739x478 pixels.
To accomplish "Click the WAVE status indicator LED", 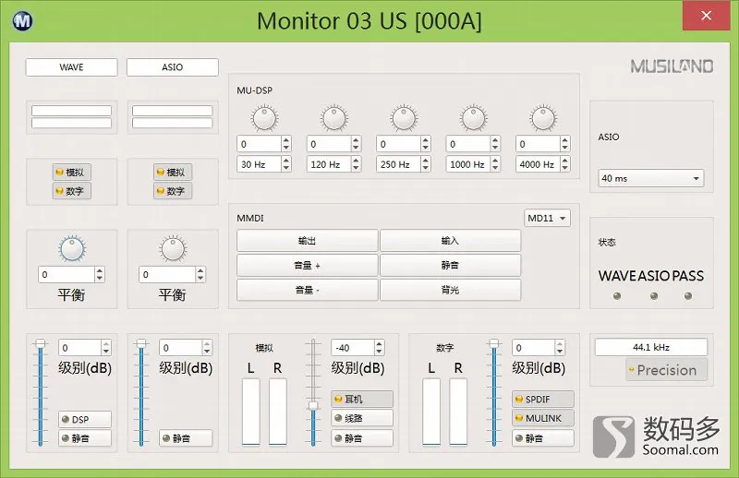I will [617, 296].
